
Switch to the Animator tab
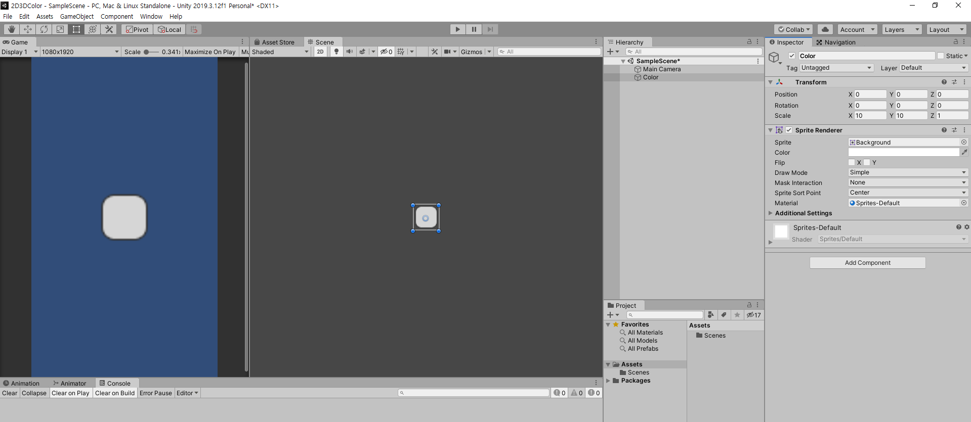[70, 383]
